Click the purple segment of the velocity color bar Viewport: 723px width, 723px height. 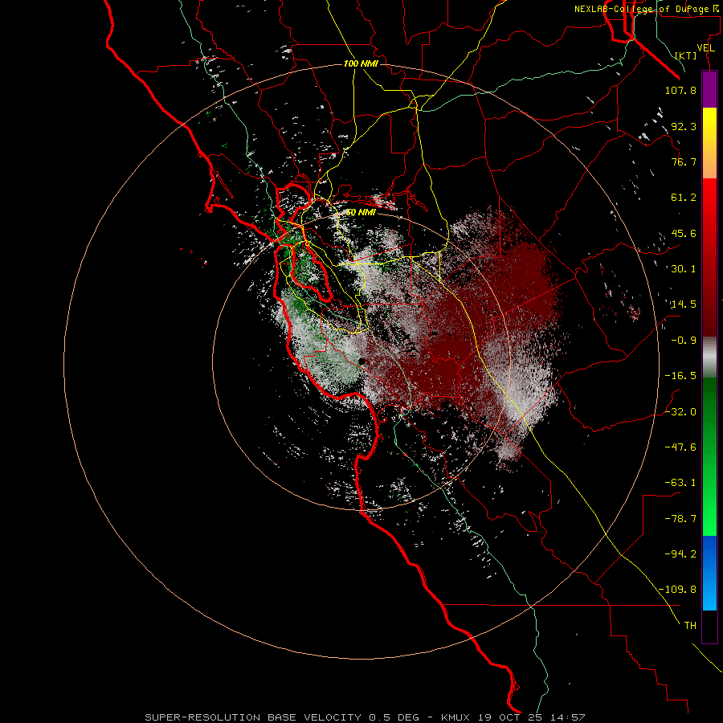[x=709, y=89]
